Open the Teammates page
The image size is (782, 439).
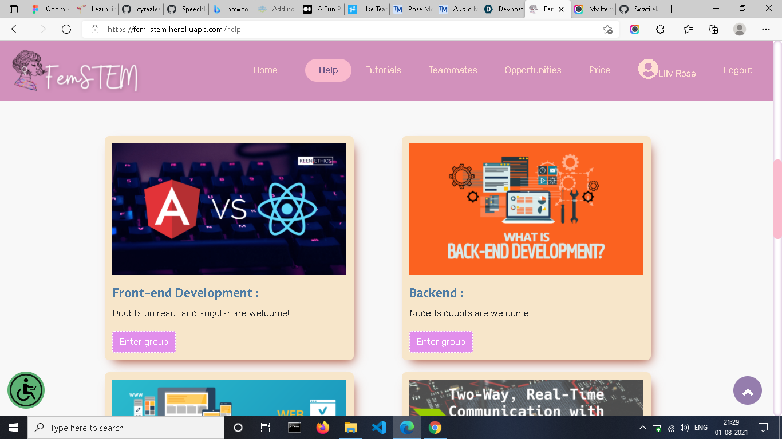(x=453, y=70)
